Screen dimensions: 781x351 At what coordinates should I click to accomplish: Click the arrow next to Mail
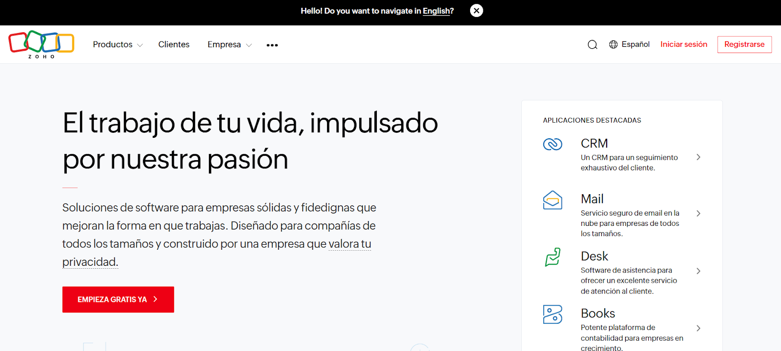point(699,213)
